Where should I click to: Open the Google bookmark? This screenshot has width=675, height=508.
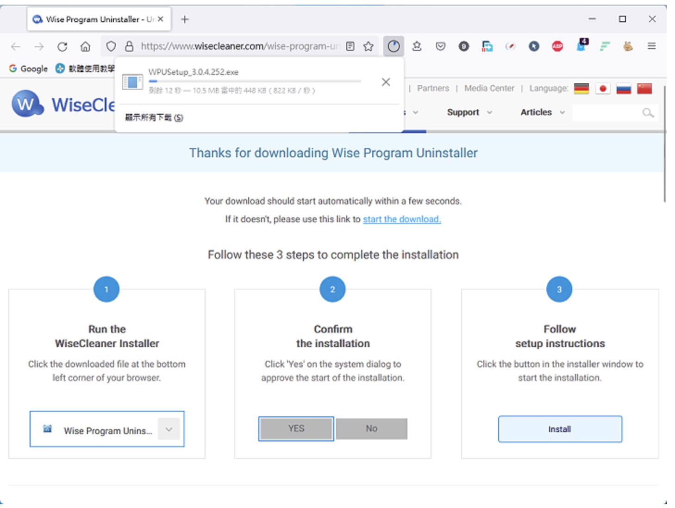coord(28,68)
